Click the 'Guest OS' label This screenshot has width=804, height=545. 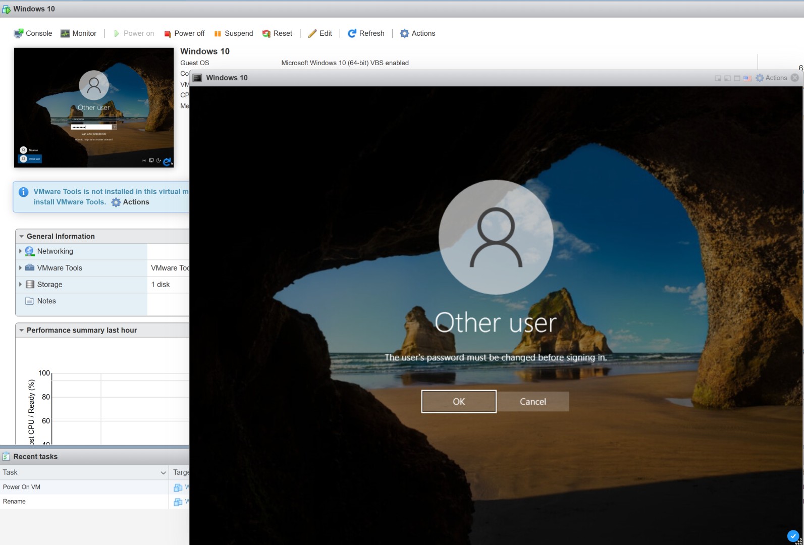[194, 63]
